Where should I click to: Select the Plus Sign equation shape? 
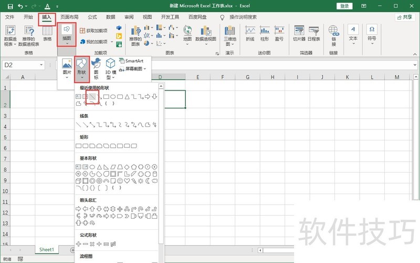click(78, 244)
